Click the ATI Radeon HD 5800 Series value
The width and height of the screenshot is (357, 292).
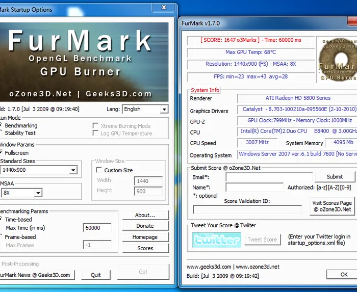298,98
